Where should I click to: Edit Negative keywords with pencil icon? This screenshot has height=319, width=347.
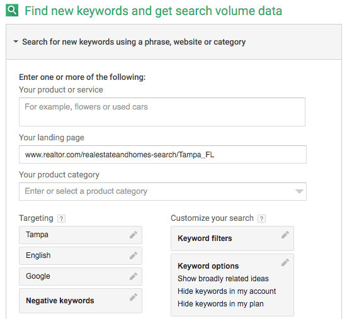(134, 297)
